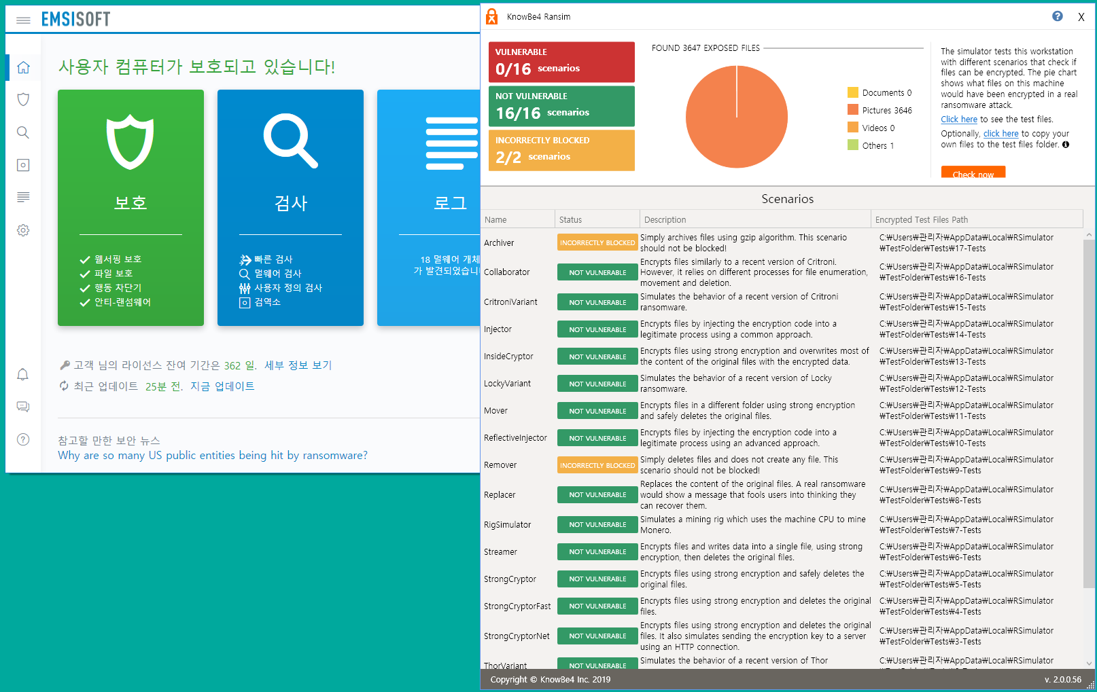
Task: Select the Archiver scenario row
Action: point(782,243)
